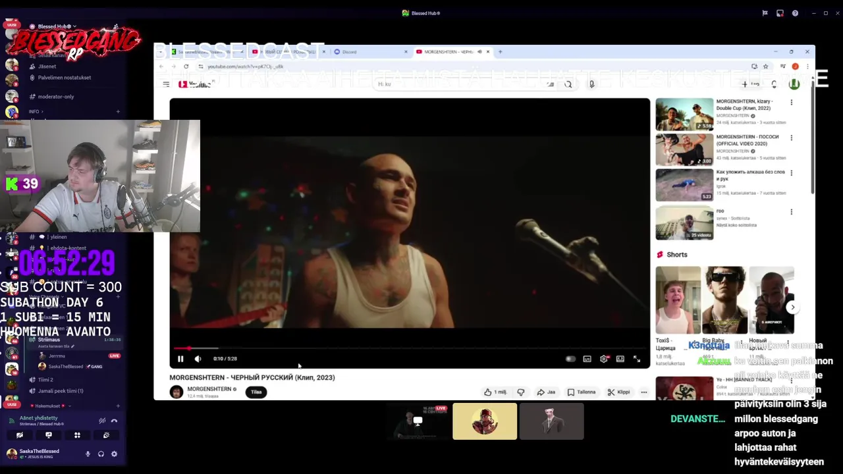
Task: Open Jäsenet in Discord sidebar
Action: click(47, 66)
